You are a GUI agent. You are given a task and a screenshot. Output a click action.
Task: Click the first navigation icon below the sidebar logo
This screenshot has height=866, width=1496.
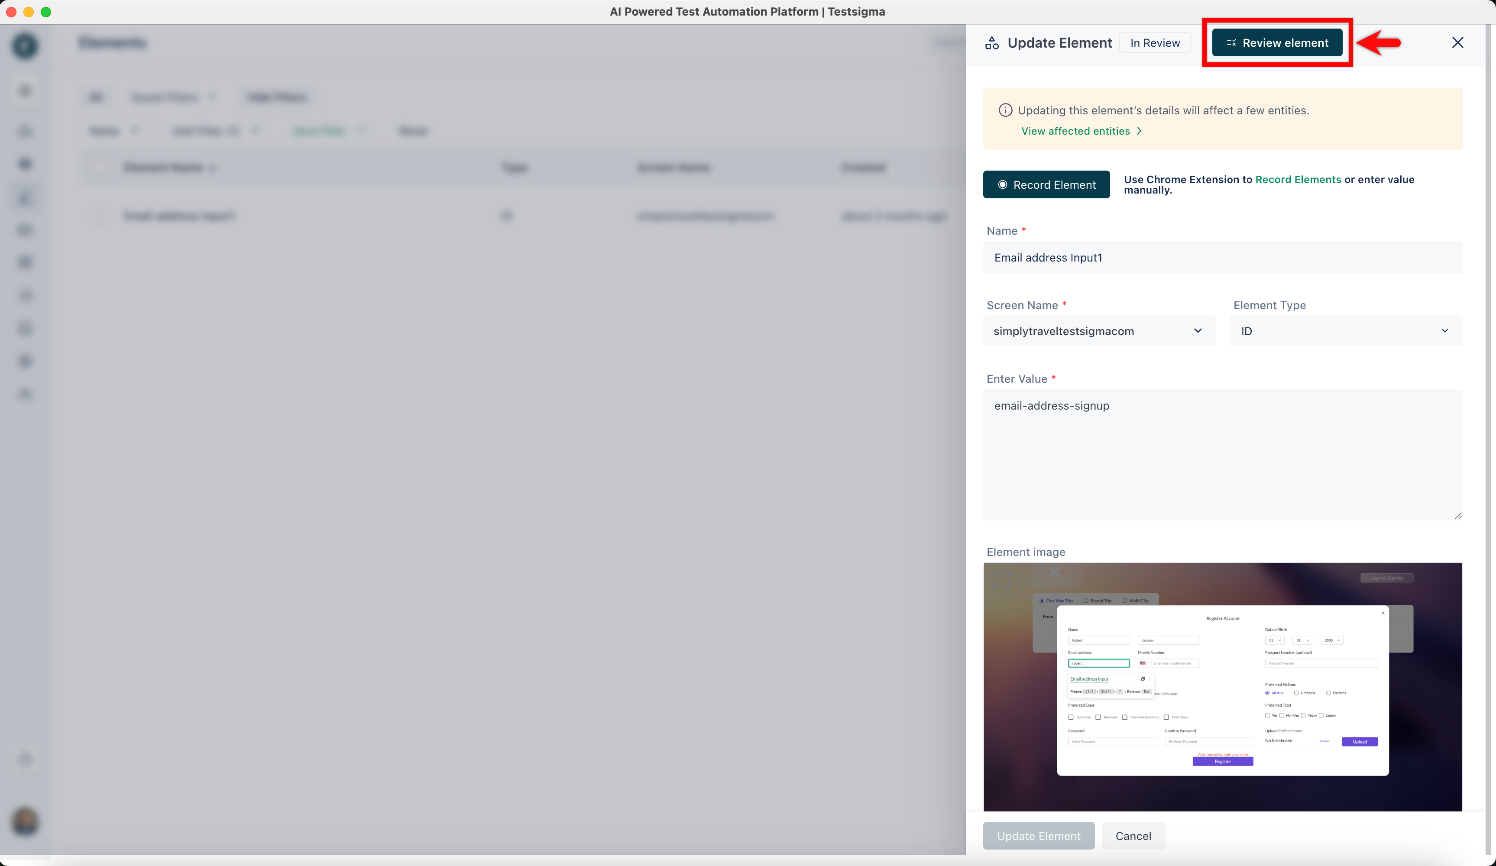[25, 91]
